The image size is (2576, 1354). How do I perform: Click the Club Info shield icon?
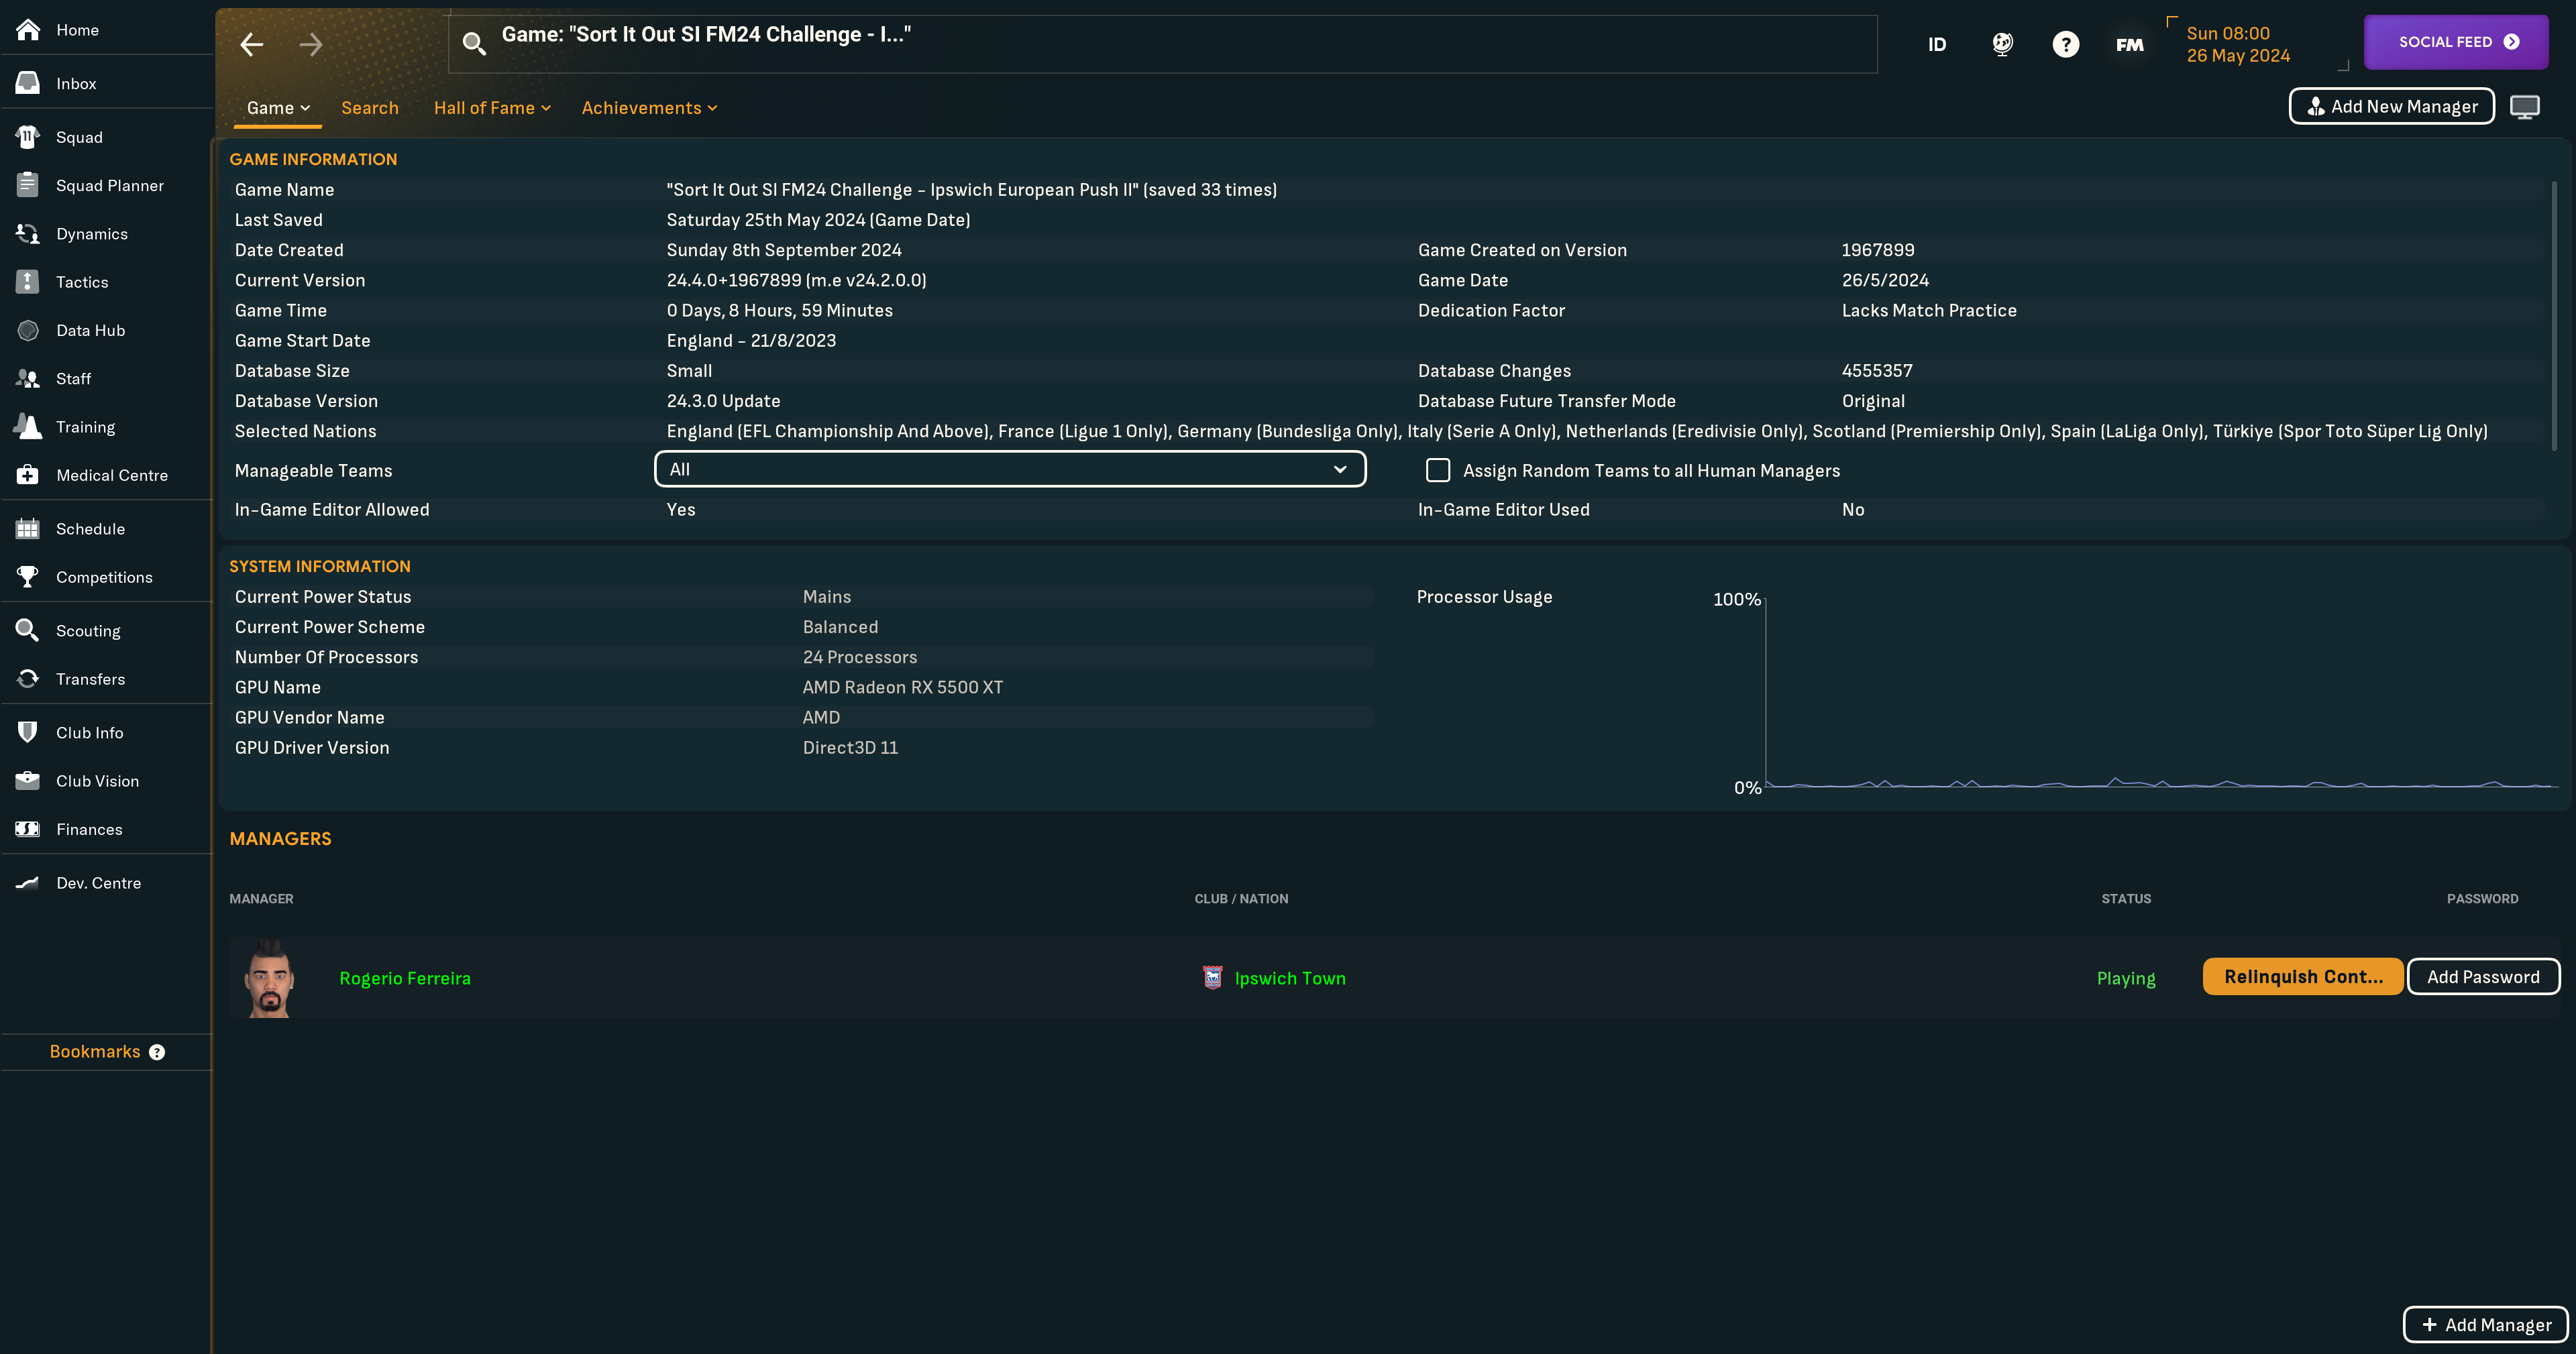(28, 732)
